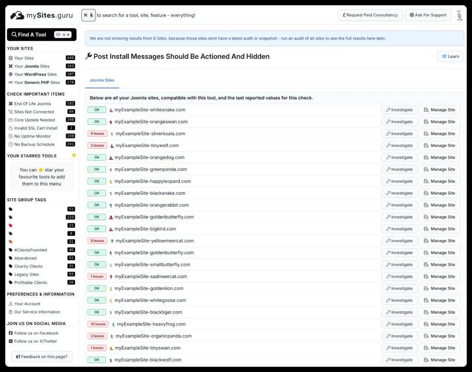Viewport: 472px width, 372px height.
Task: Follow us on Facebook link
Action: 36,333
